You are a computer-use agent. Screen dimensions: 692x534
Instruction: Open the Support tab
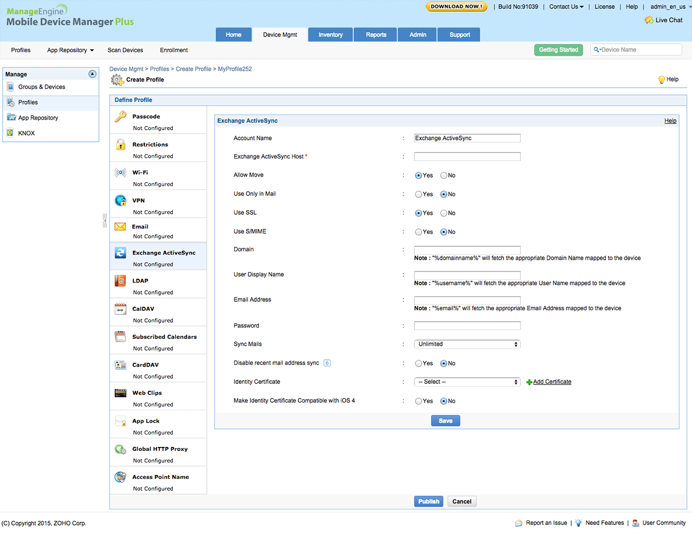coord(459,35)
